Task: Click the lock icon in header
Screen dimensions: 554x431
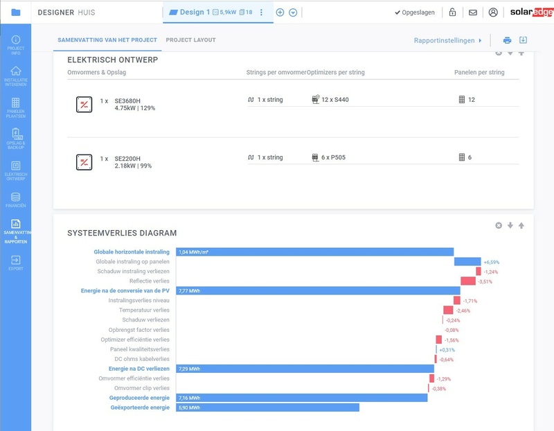Action: (x=452, y=12)
